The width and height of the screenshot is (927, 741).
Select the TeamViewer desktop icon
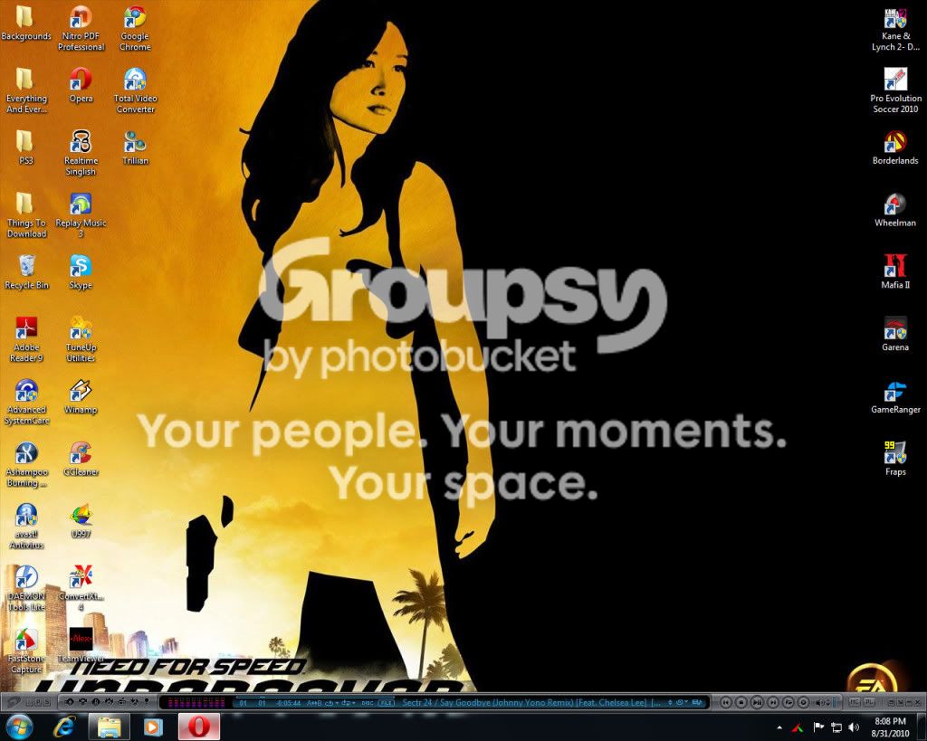[81, 645]
